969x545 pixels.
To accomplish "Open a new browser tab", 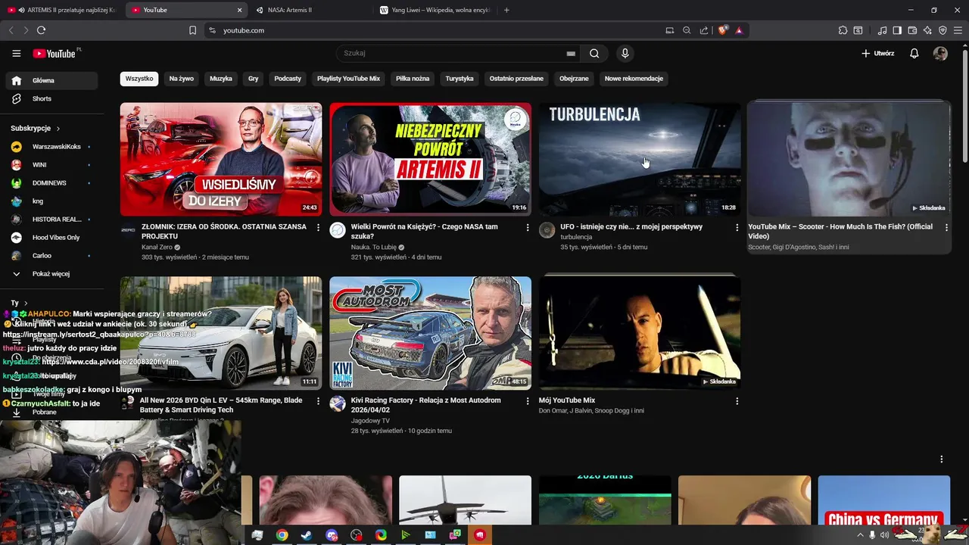I will coord(506,10).
